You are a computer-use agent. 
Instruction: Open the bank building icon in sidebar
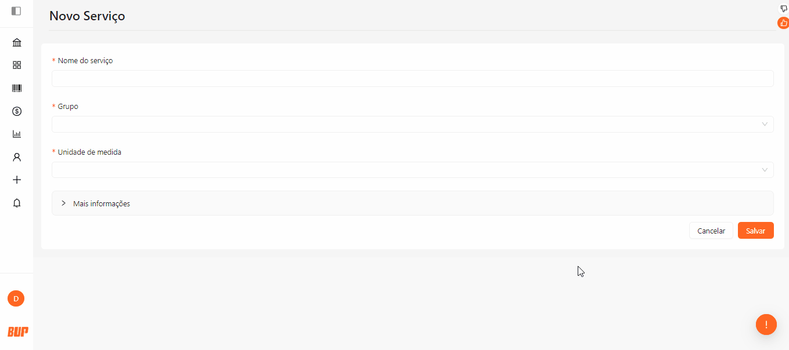point(17,43)
